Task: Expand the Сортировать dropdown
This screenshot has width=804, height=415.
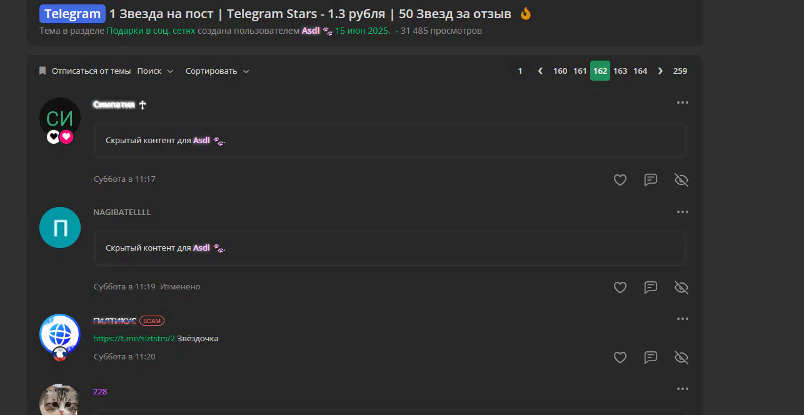Action: pyautogui.click(x=217, y=71)
